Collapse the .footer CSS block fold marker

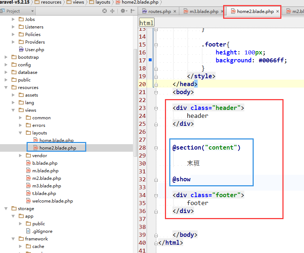coord(156,45)
